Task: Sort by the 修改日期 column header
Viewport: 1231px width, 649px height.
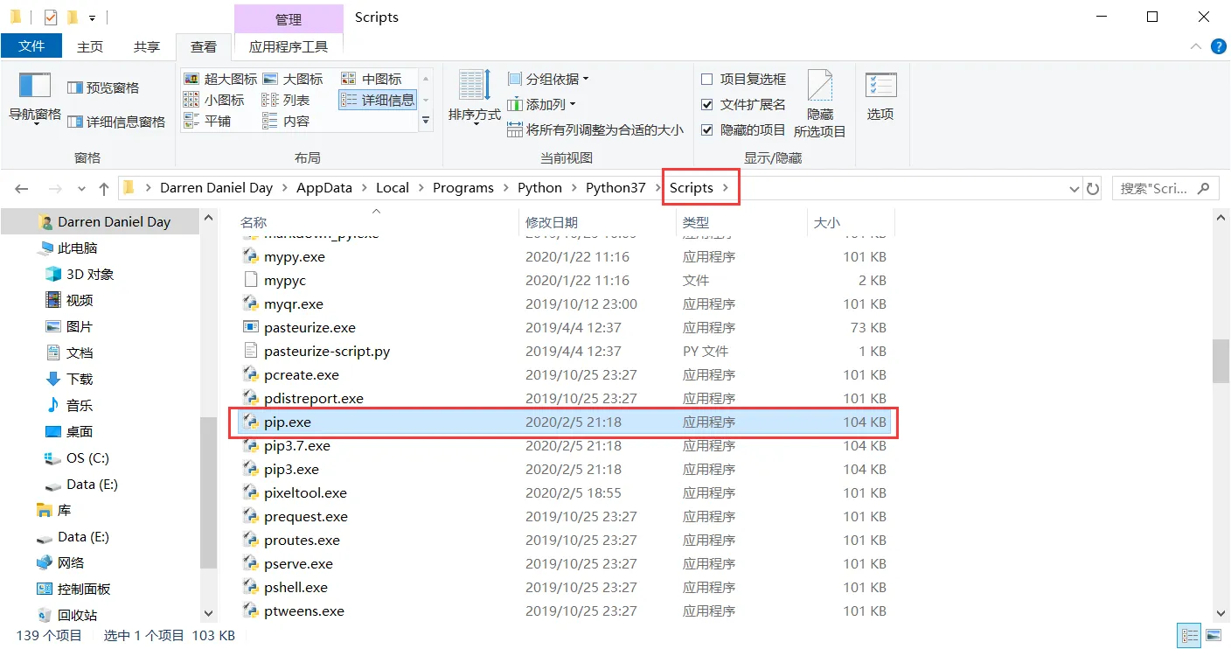Action: coord(552,223)
